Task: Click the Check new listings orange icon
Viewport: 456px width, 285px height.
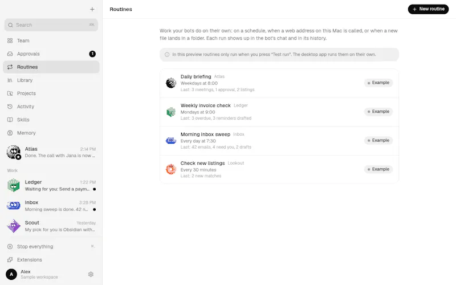Action: [x=171, y=169]
